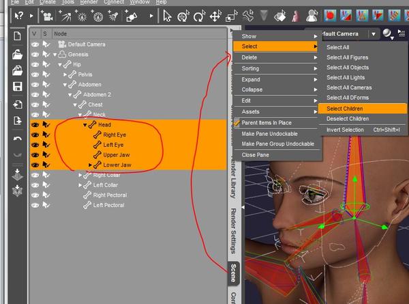Choose Deselect Children from submenu
The image size is (409, 304).
tap(363, 119)
